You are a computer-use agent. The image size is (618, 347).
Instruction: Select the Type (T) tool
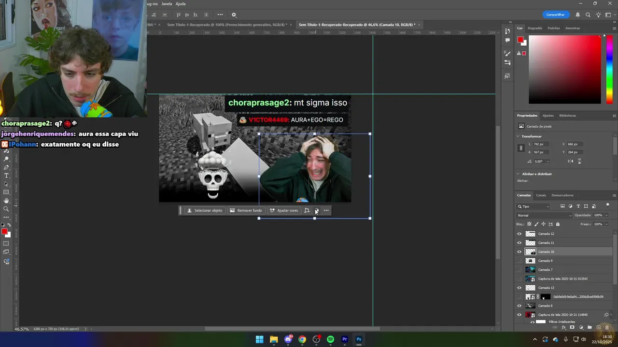[x=6, y=175]
